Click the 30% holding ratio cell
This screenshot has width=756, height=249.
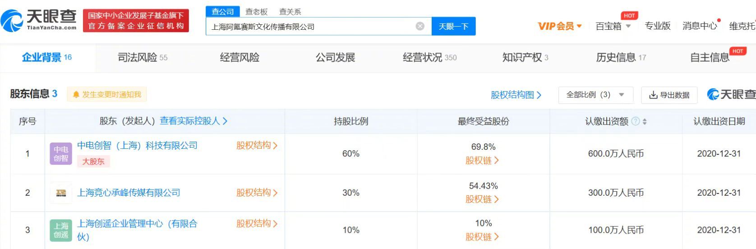pyautogui.click(x=351, y=193)
